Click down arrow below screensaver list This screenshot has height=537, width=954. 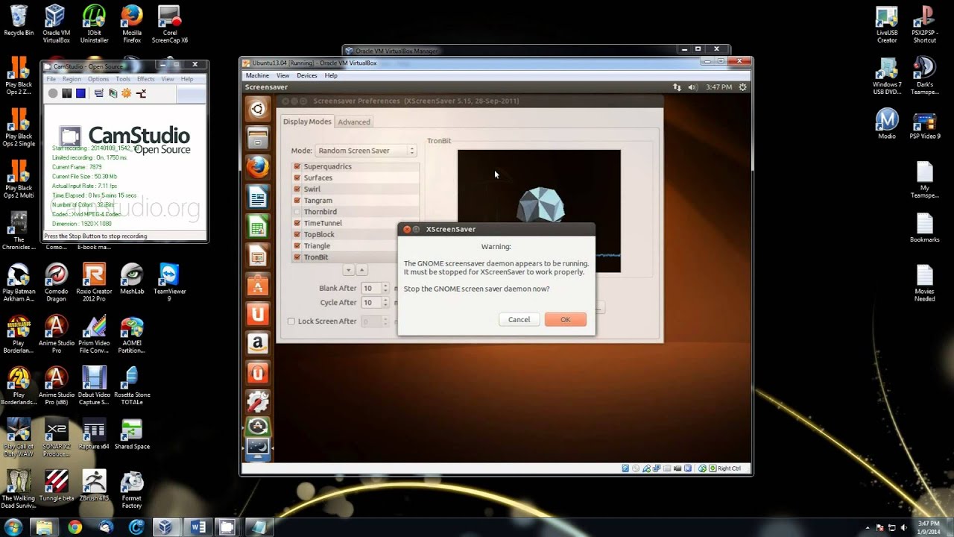coord(348,270)
